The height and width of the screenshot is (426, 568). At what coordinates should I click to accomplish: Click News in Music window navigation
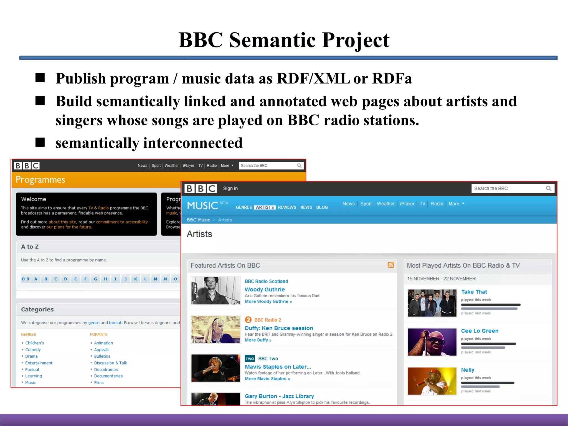(x=348, y=204)
